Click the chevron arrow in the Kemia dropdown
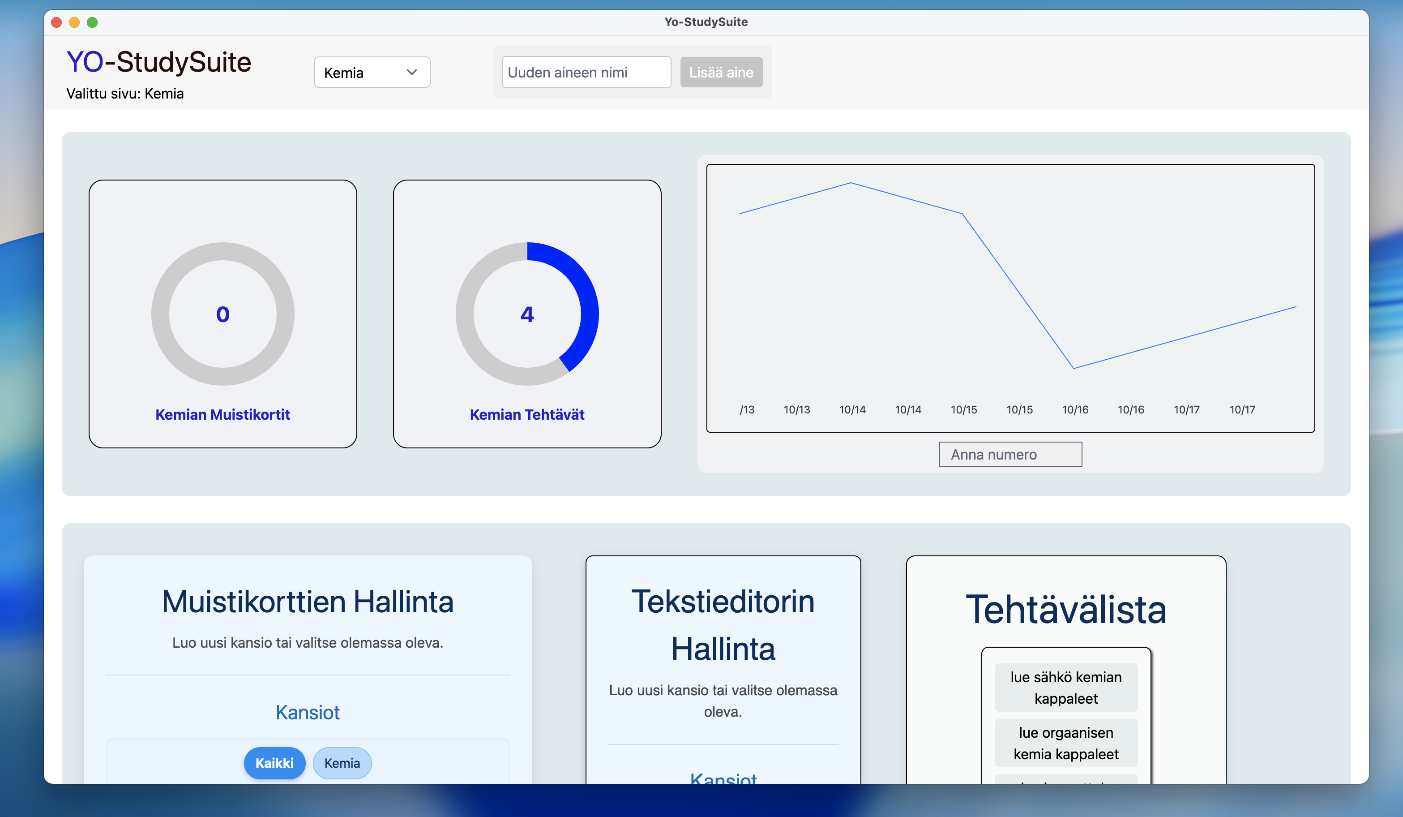The image size is (1403, 817). [411, 73]
